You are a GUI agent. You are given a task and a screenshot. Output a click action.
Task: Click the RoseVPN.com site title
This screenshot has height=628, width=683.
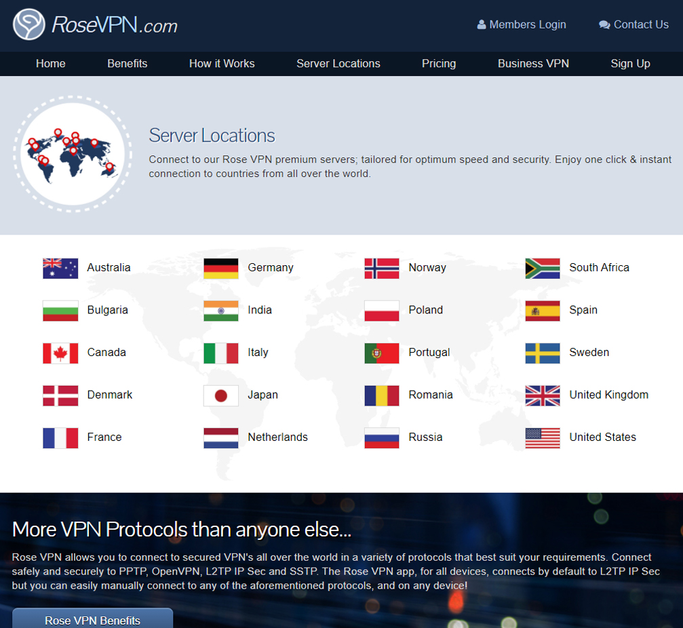(115, 25)
